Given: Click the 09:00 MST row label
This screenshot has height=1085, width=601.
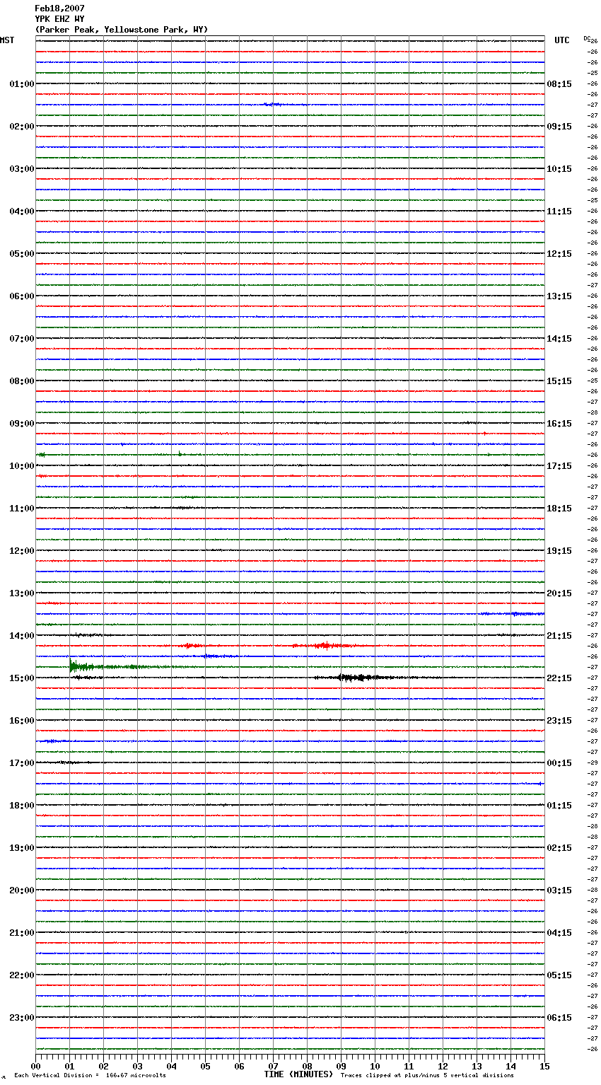Looking at the screenshot, I should 21,424.
